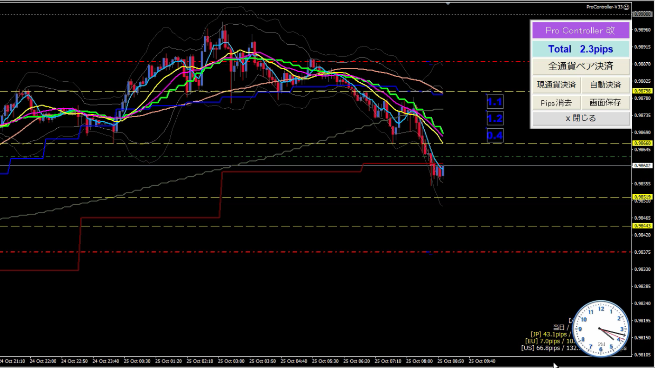The height and width of the screenshot is (368, 655).
Task: Click the 0.98735 price scale value
Action: point(642,115)
